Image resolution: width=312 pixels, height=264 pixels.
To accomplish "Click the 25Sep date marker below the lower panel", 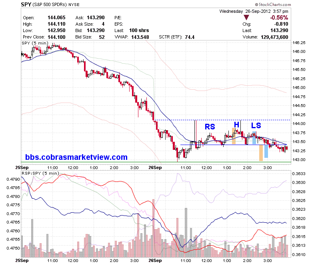I will [22, 260].
